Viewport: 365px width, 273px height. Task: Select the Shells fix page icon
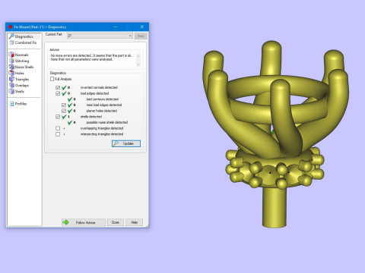click(x=11, y=92)
